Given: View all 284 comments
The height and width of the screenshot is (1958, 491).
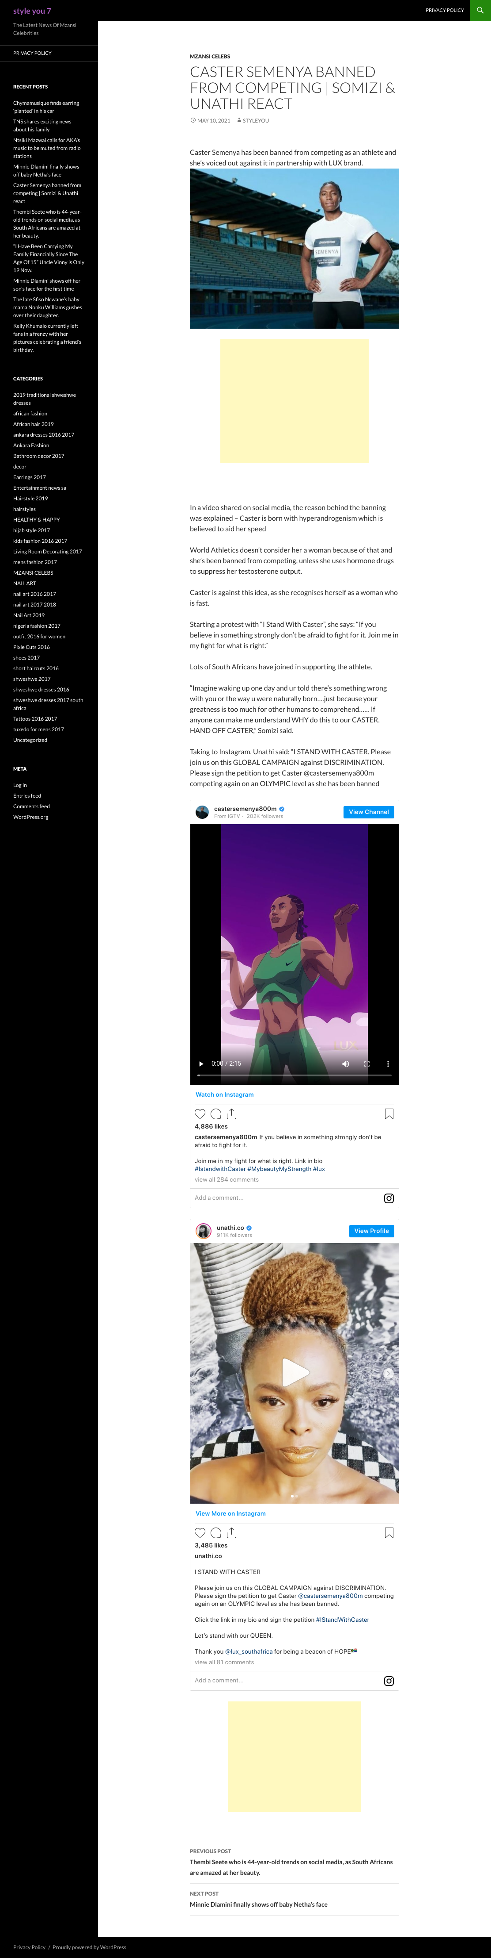Looking at the screenshot, I should point(227,1180).
